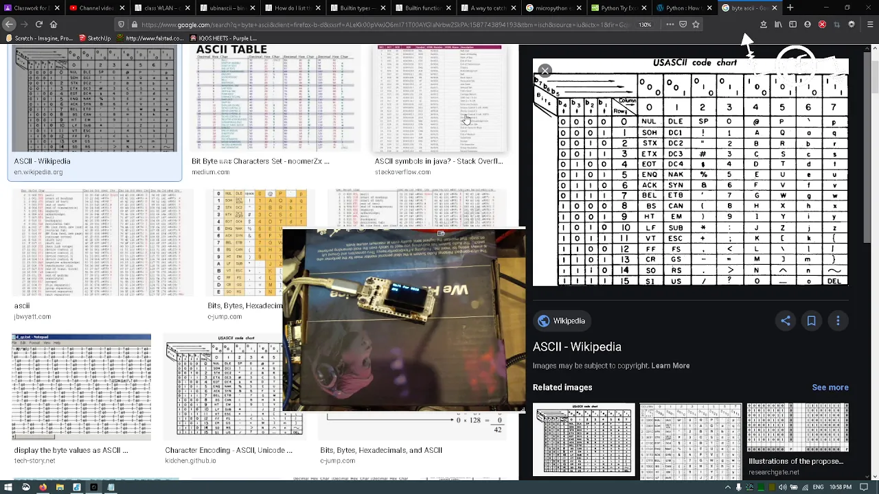Save the previewed image with bookmark icon
879x494 pixels.
point(811,320)
